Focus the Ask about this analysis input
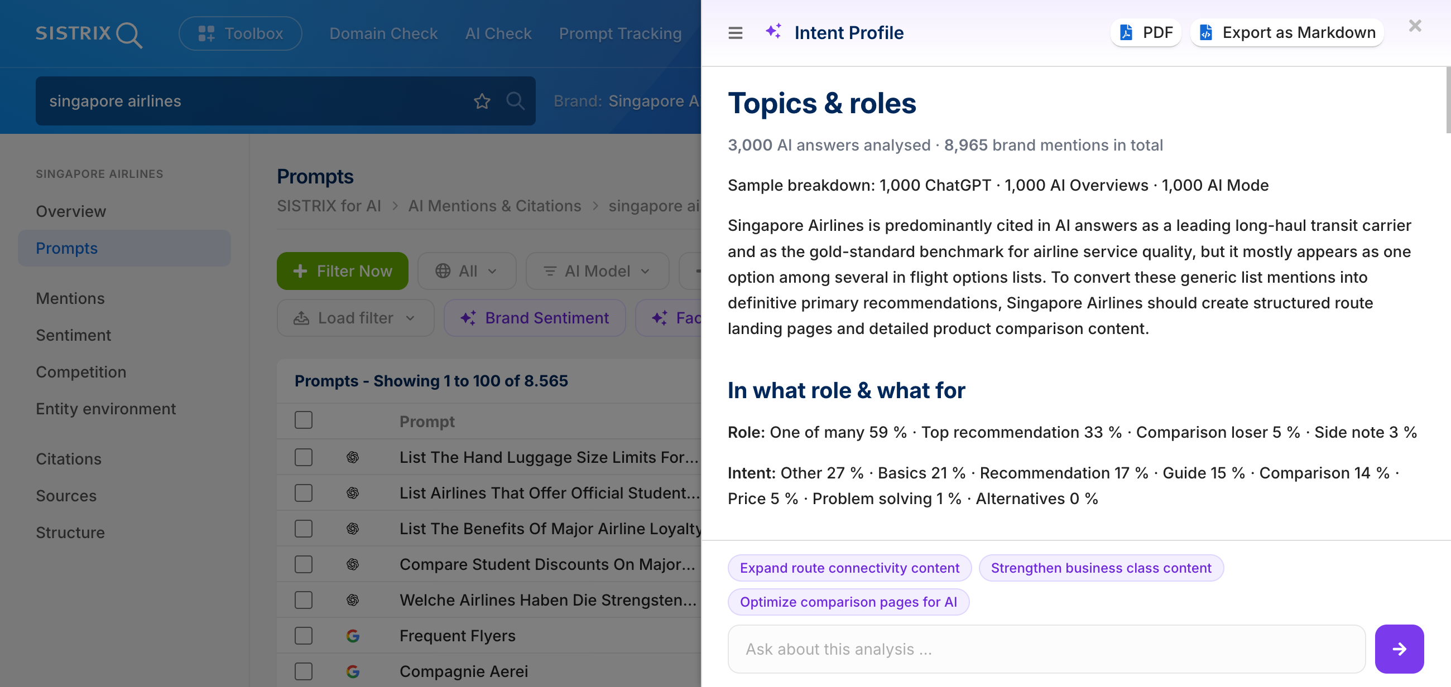Image resolution: width=1451 pixels, height=687 pixels. [1046, 649]
